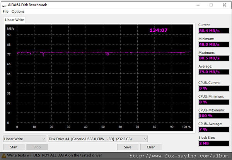Viewport: 232px width, 160px height.
Task: Click the Save button
Action: (128, 147)
